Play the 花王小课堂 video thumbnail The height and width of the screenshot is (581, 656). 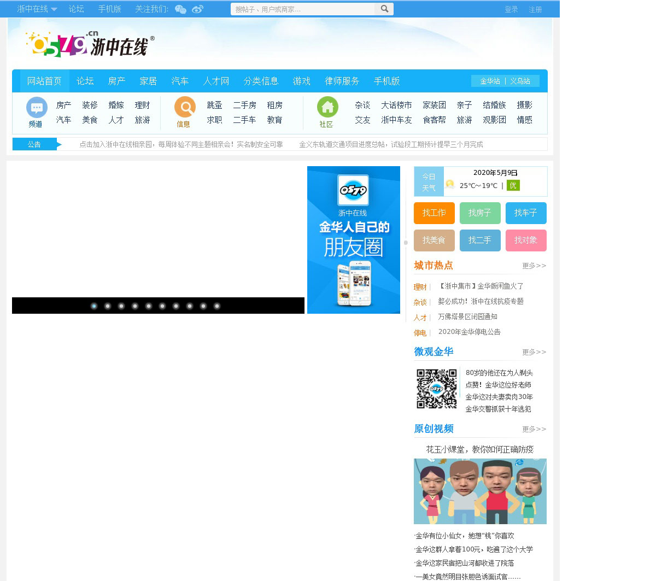pos(480,491)
